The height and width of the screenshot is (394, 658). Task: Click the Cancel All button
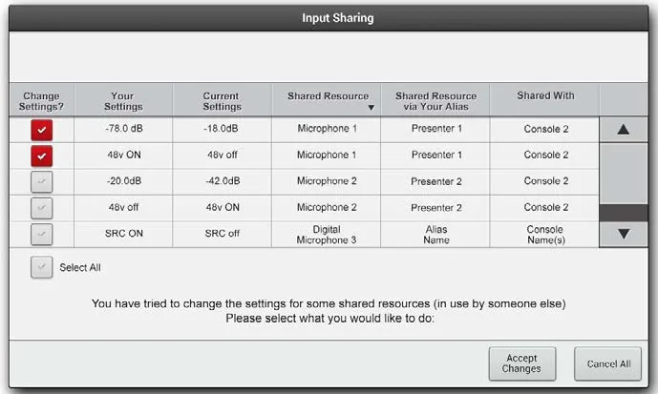pos(608,363)
